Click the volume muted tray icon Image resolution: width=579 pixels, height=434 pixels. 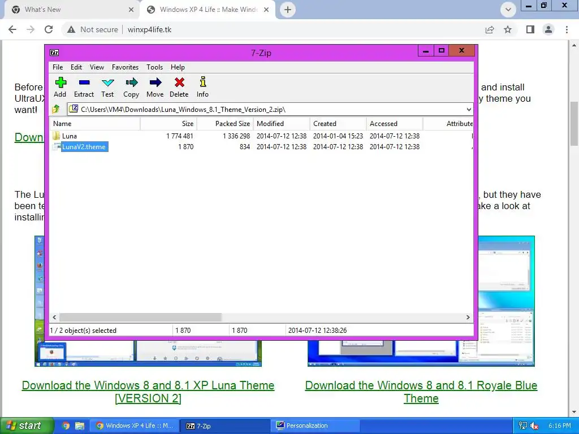pyautogui.click(x=534, y=426)
